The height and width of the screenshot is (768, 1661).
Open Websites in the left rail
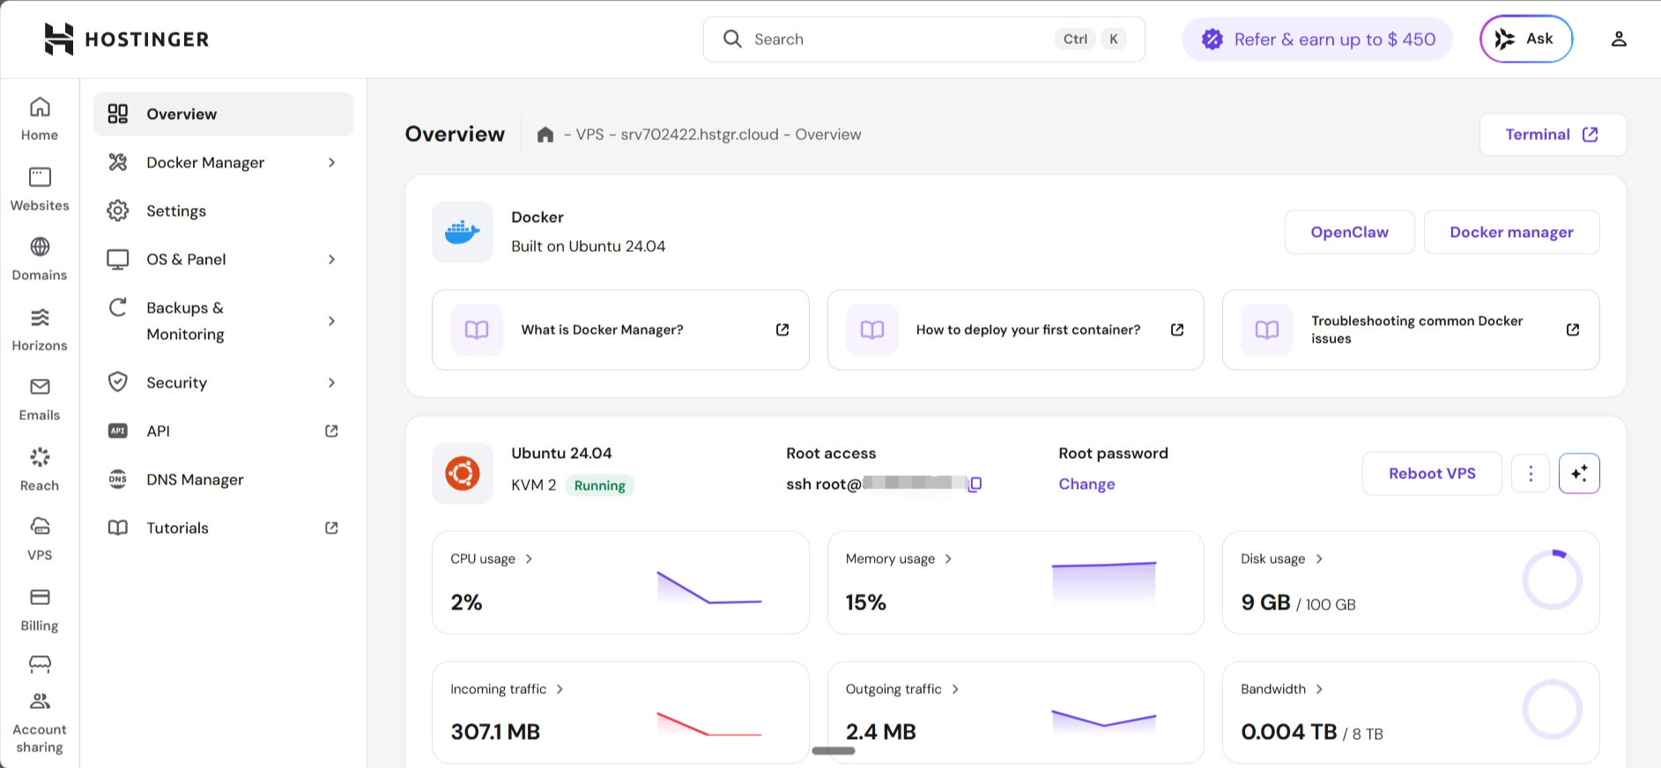[40, 189]
